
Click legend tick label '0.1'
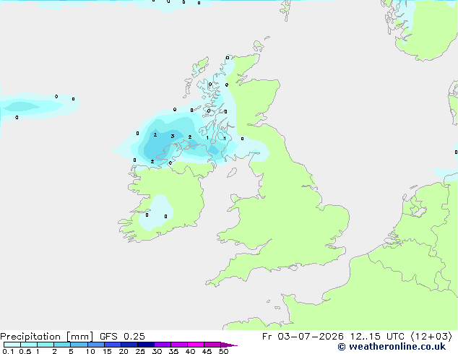8,351
